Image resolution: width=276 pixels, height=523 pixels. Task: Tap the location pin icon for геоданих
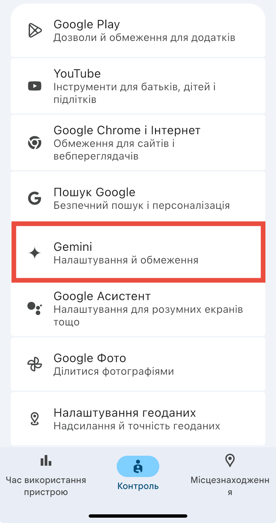[35, 419]
